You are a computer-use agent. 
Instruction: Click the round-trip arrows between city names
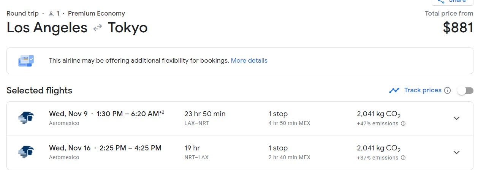(x=98, y=28)
